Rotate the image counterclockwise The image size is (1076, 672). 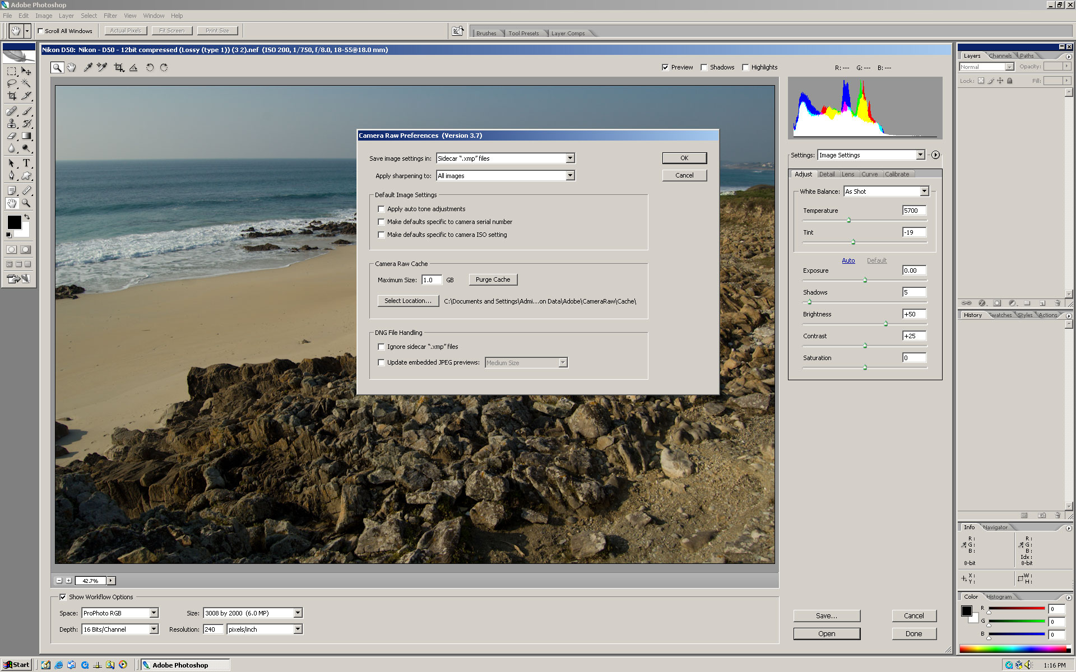pos(150,67)
